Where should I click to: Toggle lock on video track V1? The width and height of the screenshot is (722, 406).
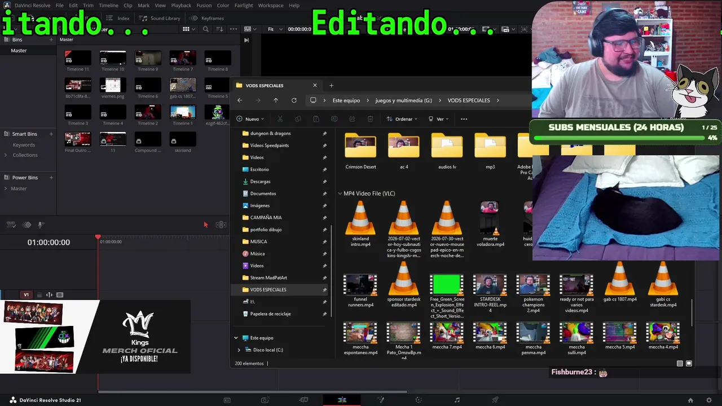(x=39, y=295)
